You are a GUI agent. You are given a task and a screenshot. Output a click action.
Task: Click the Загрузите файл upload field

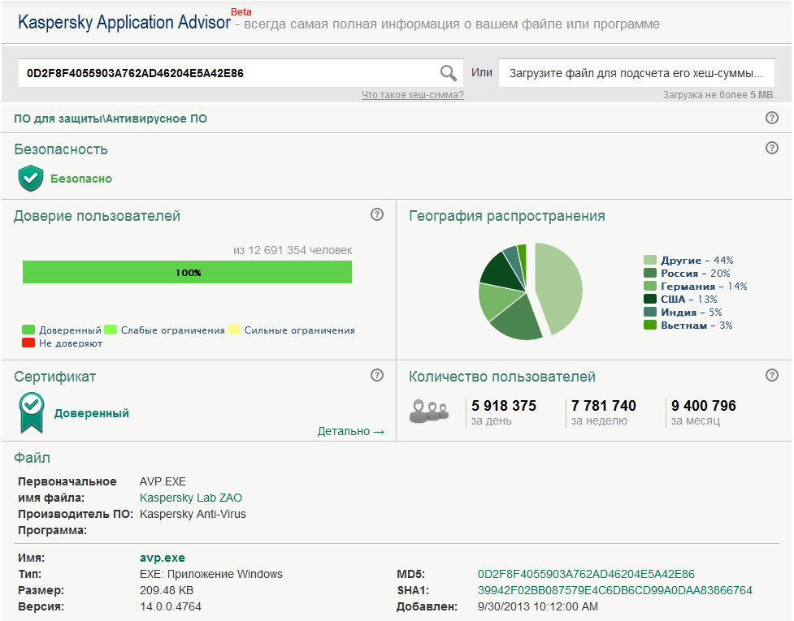[636, 72]
